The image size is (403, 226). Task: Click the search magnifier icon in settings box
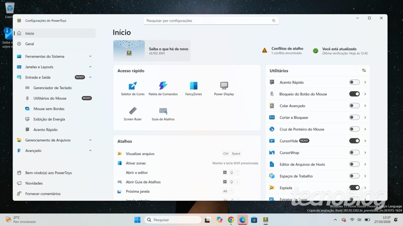pos(274,21)
